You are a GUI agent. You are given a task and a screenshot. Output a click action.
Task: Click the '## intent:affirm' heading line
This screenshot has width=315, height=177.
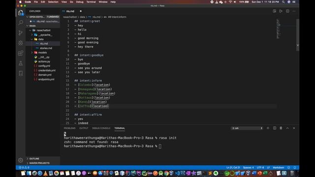(88, 115)
